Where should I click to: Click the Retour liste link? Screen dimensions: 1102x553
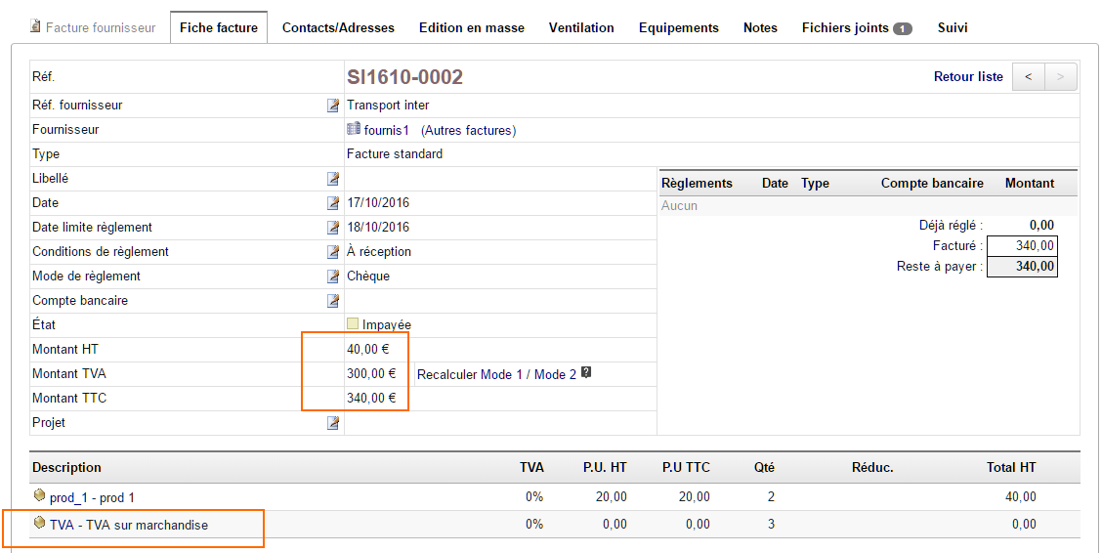(968, 77)
